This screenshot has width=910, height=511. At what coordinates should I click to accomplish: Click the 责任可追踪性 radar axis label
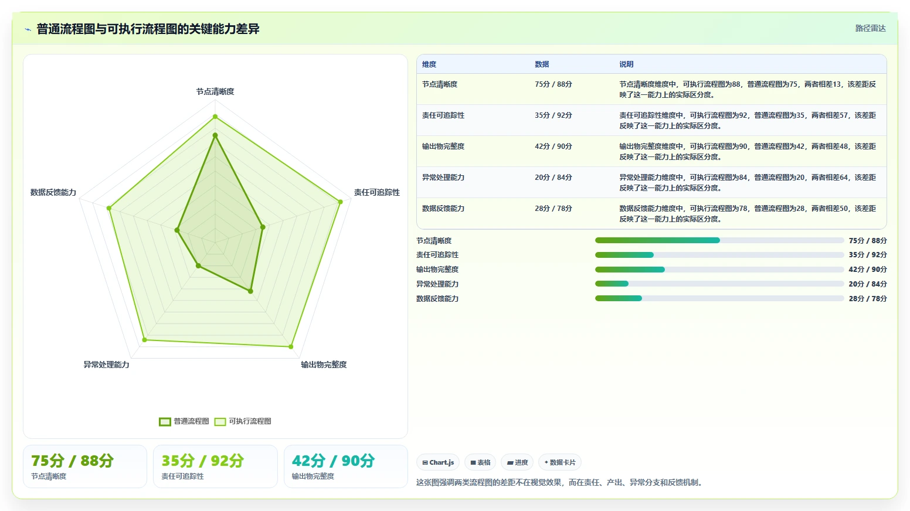point(377,192)
